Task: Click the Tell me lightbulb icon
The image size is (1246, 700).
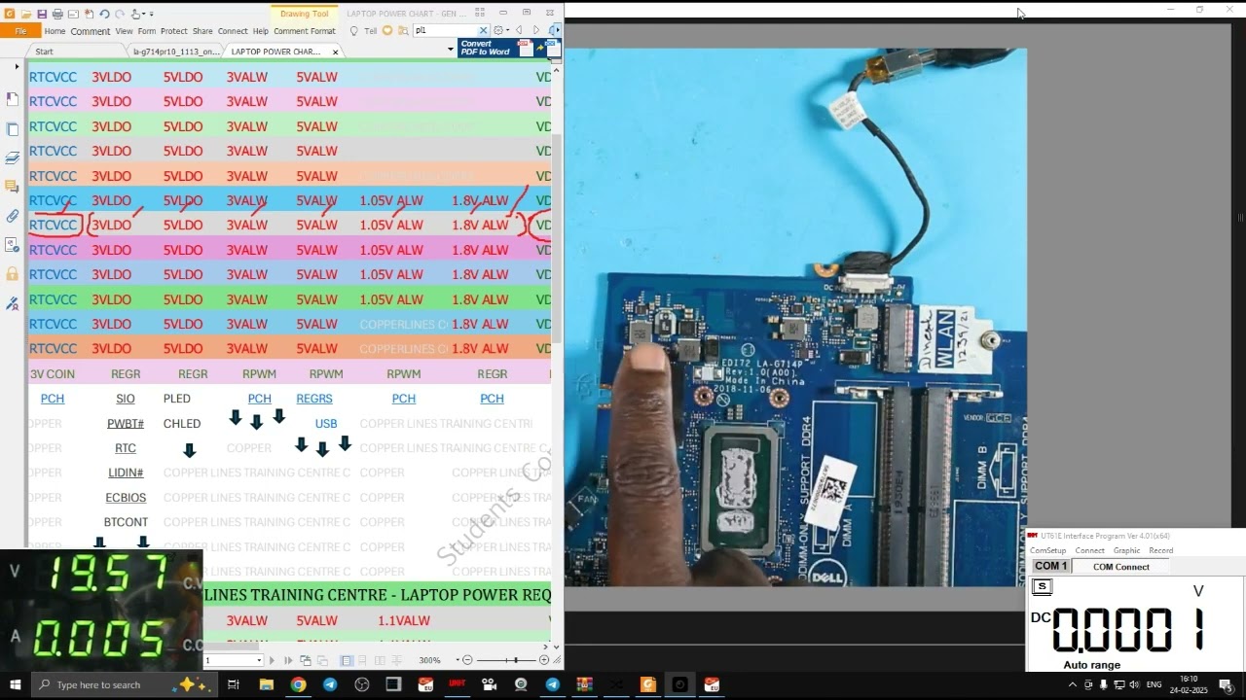Action: coord(353,31)
